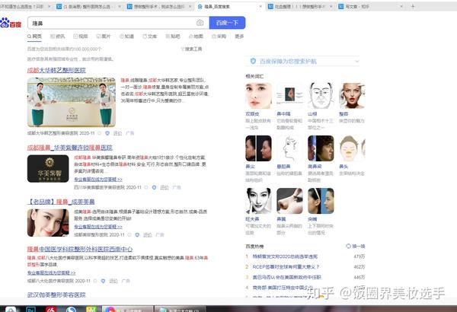Open the 地图 tab
This screenshot has height=312, width=457.
196,37
